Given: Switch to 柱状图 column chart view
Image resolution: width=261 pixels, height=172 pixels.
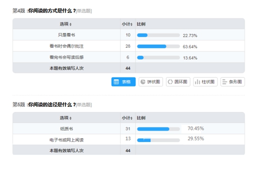Looking at the screenshot, I should [x=205, y=82].
